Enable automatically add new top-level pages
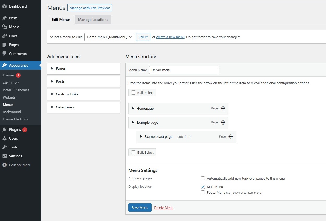This screenshot has width=326, height=221. (x=203, y=178)
